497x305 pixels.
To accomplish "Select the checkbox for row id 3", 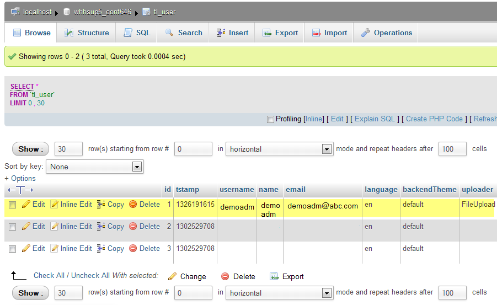I will click(12, 249).
